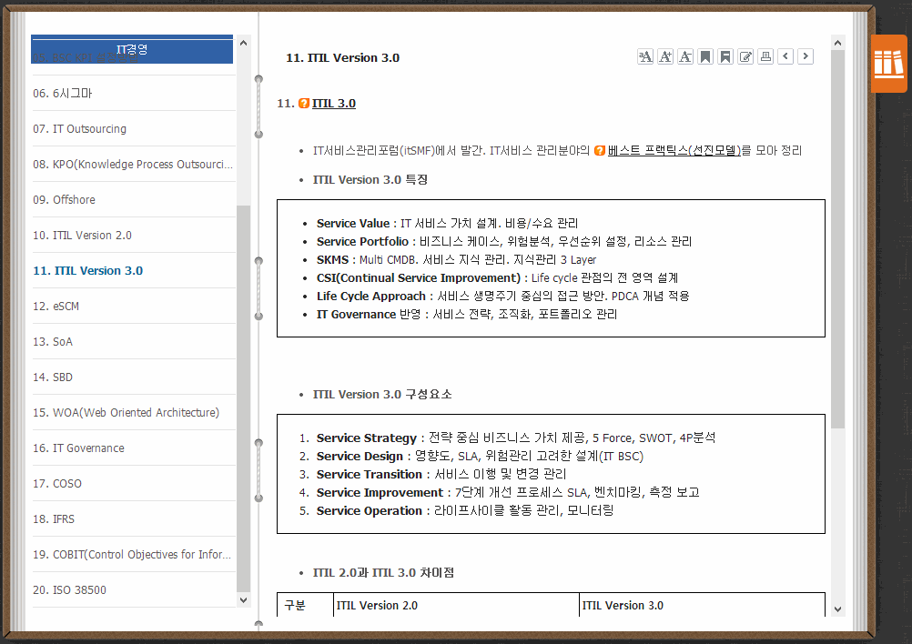This screenshot has height=644, width=912.
Task: Click the content pane scroll-up arrow
Action: pyautogui.click(x=837, y=43)
